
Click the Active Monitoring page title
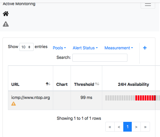19,4
